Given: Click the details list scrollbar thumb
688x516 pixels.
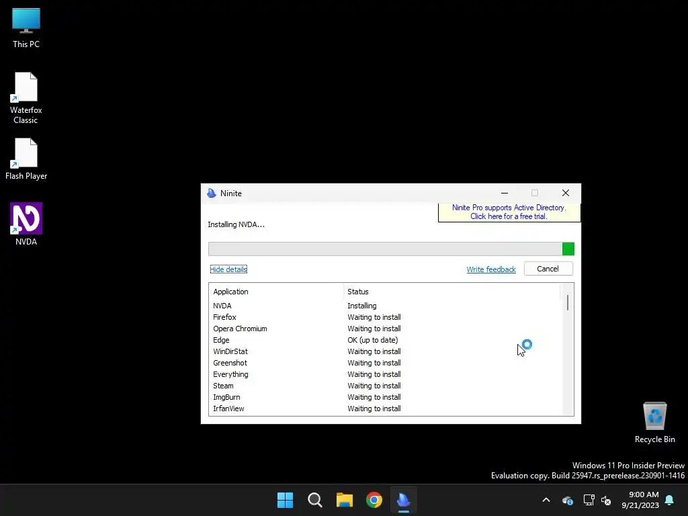Looking at the screenshot, I should coord(568,302).
